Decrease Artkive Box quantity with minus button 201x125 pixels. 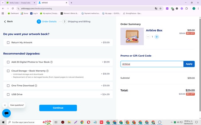[148, 37]
